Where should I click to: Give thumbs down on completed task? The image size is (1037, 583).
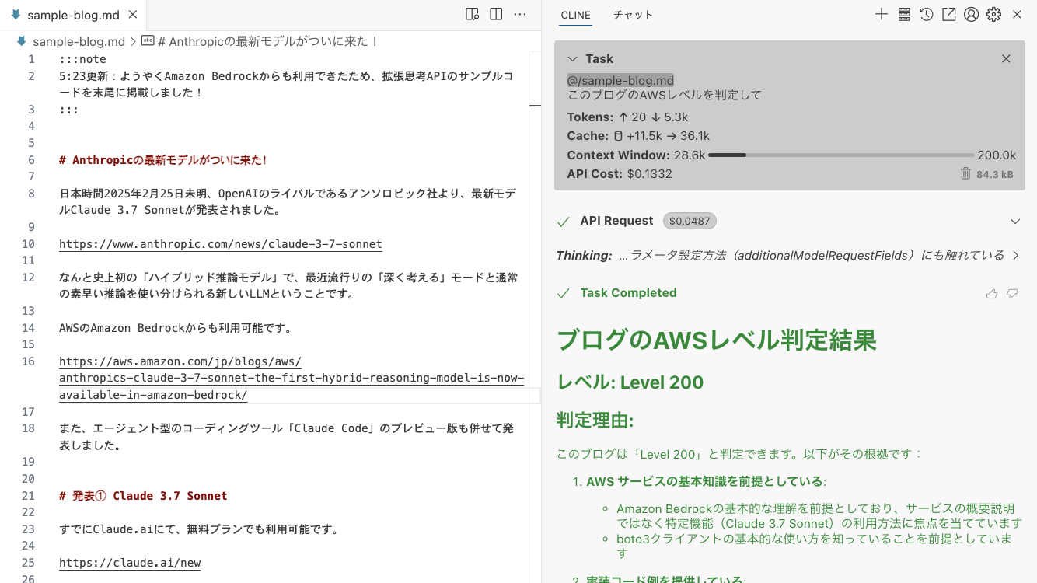click(1012, 293)
